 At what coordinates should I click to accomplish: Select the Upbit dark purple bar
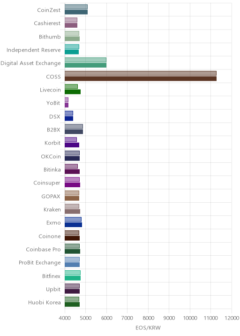point(72,291)
